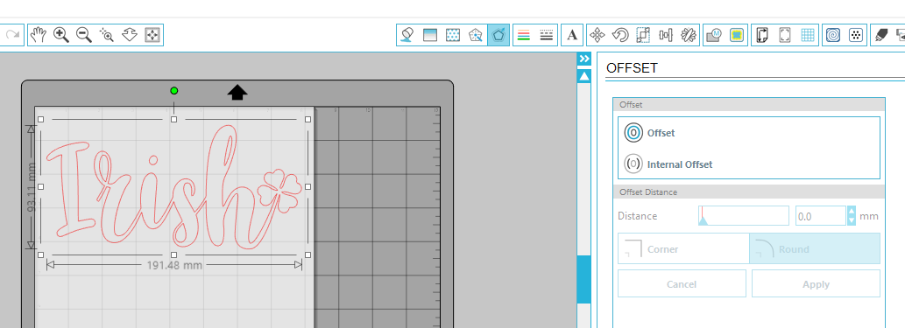Screen dimensions: 905x328
Task: Open the Move panel
Action: pos(597,35)
